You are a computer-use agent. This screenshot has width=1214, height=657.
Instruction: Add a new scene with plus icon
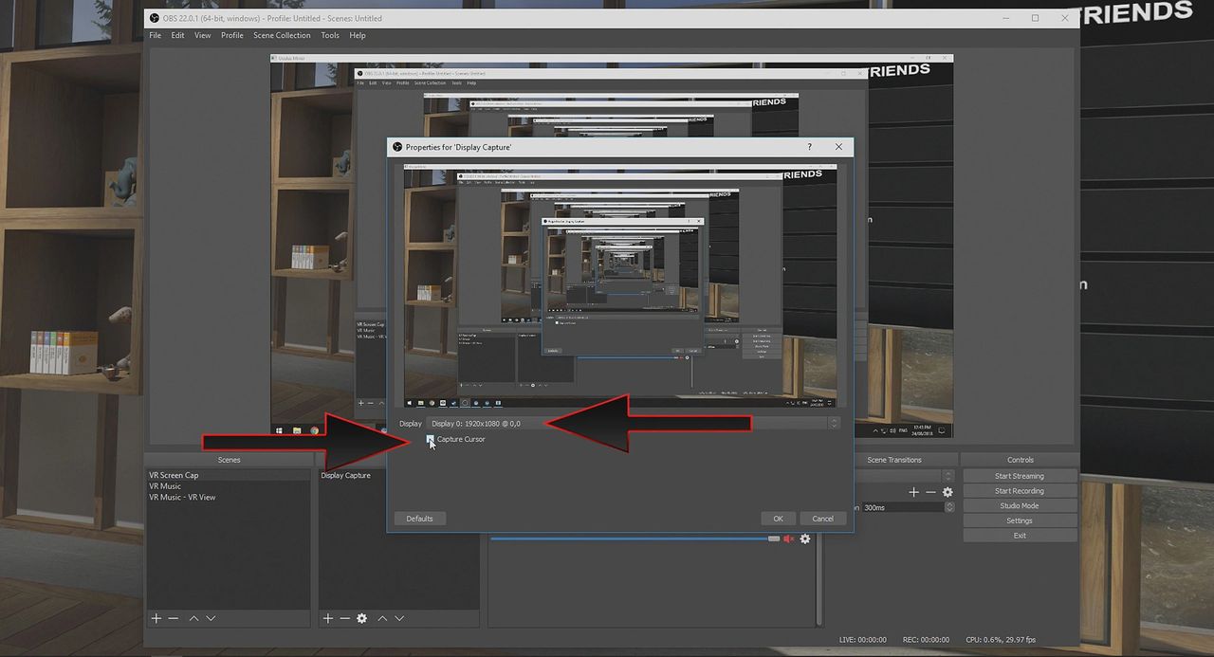click(156, 618)
